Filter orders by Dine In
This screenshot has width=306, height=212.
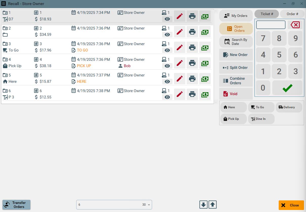pos(261,119)
